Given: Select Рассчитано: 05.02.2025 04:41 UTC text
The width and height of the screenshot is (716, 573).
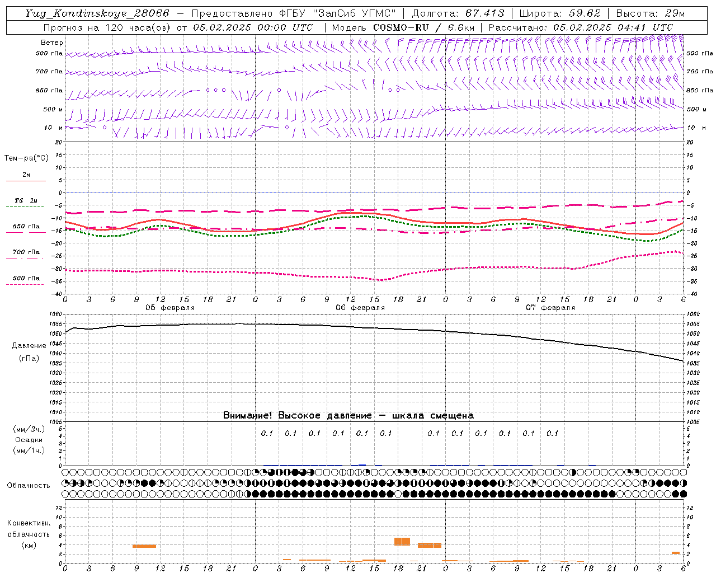Looking at the screenshot, I should 581,27.
